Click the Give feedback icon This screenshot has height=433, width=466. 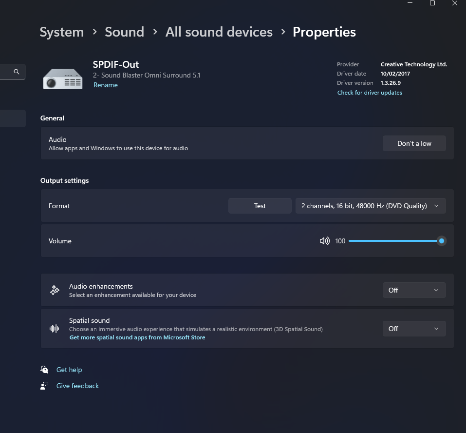coord(45,386)
